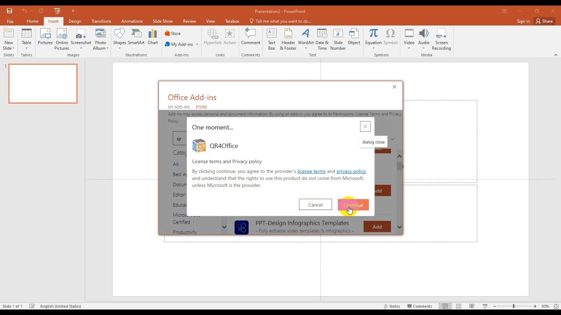Click the Undo arrow in the title bar
561x315 pixels.
coord(25,11)
